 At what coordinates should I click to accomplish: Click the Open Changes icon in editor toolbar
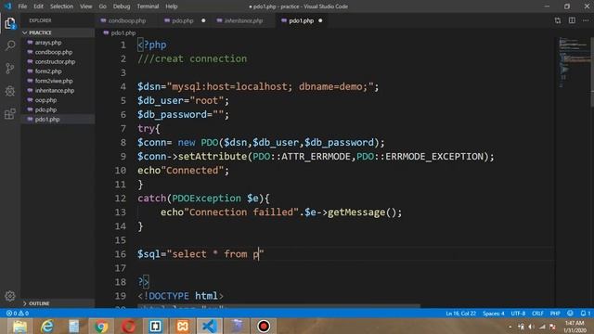point(558,20)
